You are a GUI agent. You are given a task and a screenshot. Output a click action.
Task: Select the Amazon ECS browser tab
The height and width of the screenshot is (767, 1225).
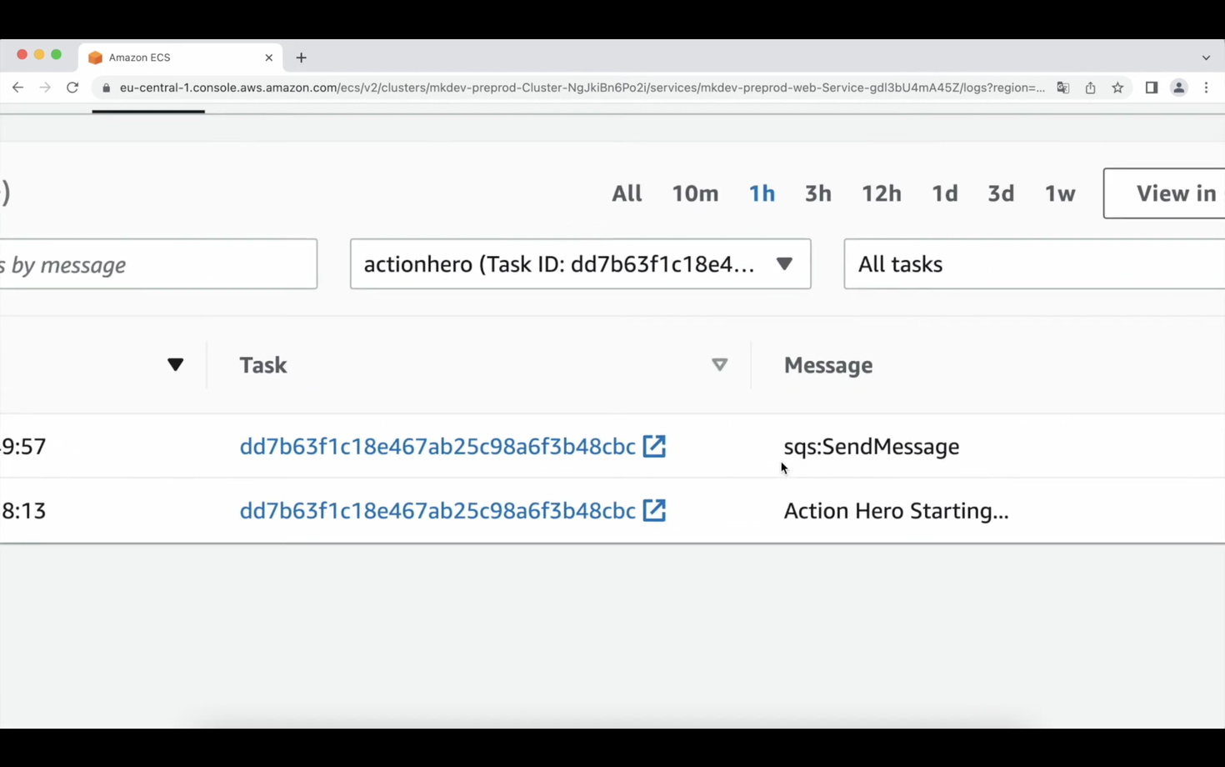[180, 58]
